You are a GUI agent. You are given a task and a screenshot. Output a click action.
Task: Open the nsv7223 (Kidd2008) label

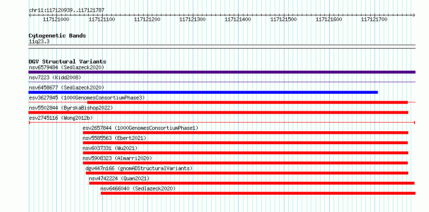coord(55,77)
